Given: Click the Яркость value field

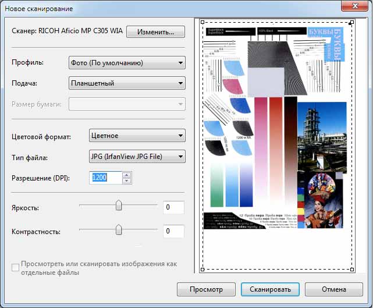Looking at the screenshot, I should pos(173,207).
